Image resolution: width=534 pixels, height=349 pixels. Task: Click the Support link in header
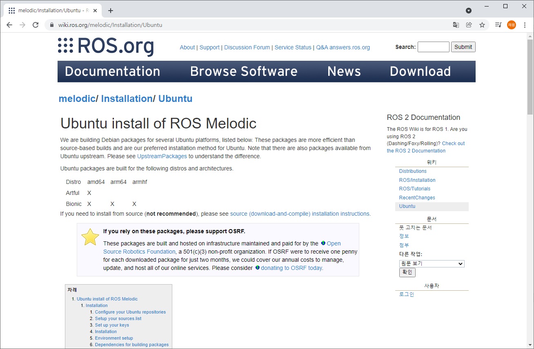point(209,47)
